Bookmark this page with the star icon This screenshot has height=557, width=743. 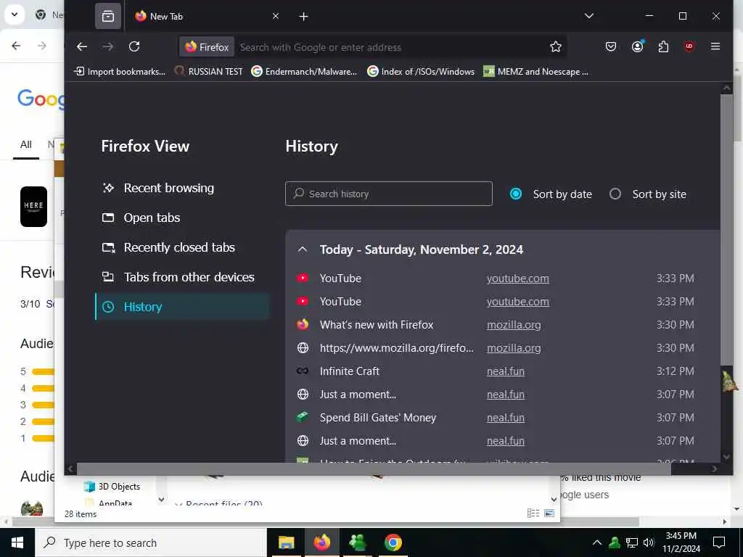pyautogui.click(x=555, y=46)
